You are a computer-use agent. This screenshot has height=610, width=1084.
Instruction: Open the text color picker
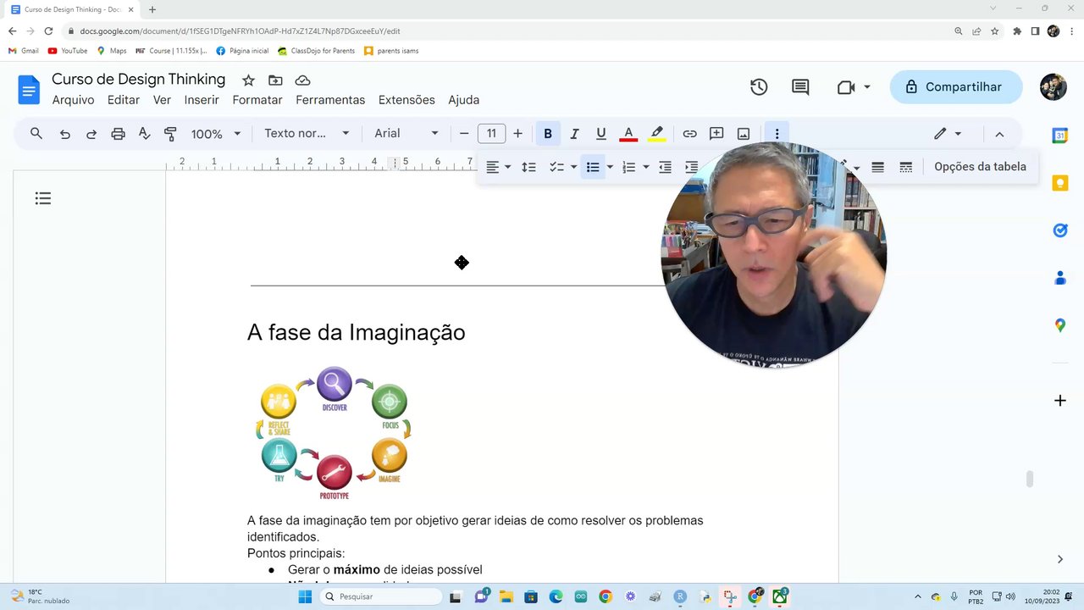click(628, 134)
